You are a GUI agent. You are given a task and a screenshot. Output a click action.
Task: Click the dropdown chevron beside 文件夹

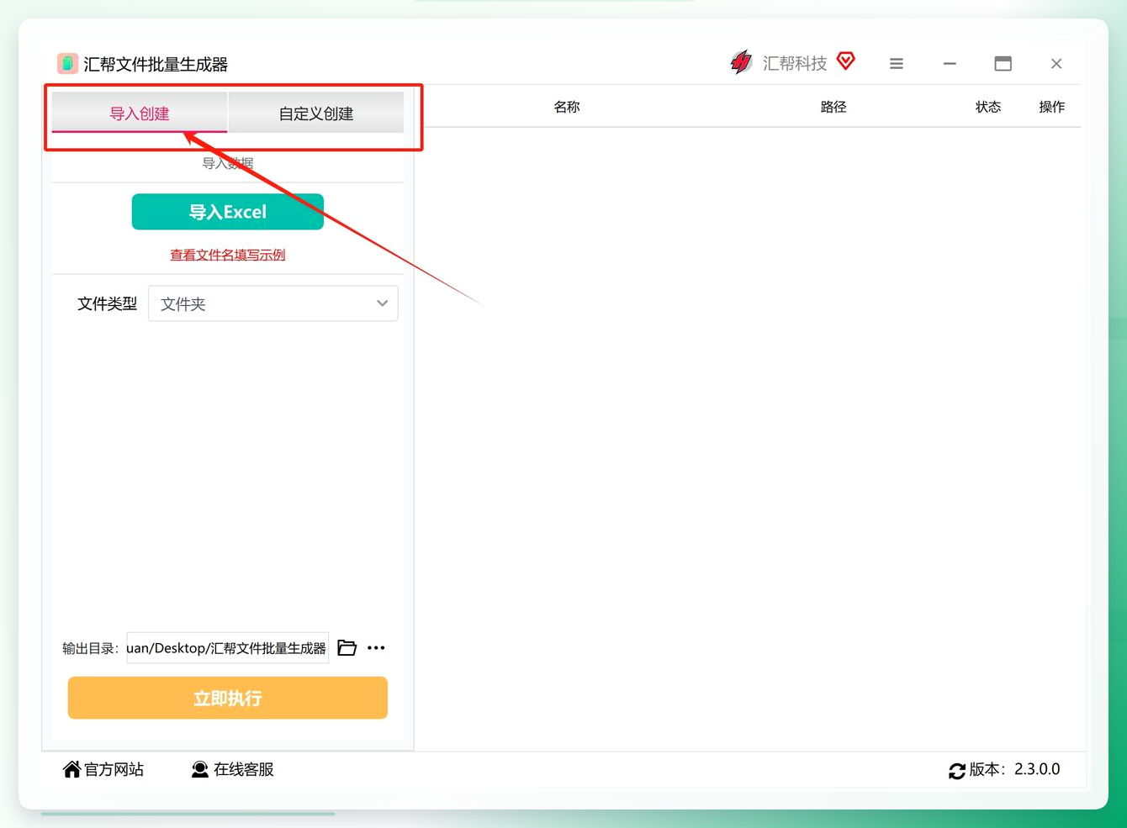pos(382,303)
